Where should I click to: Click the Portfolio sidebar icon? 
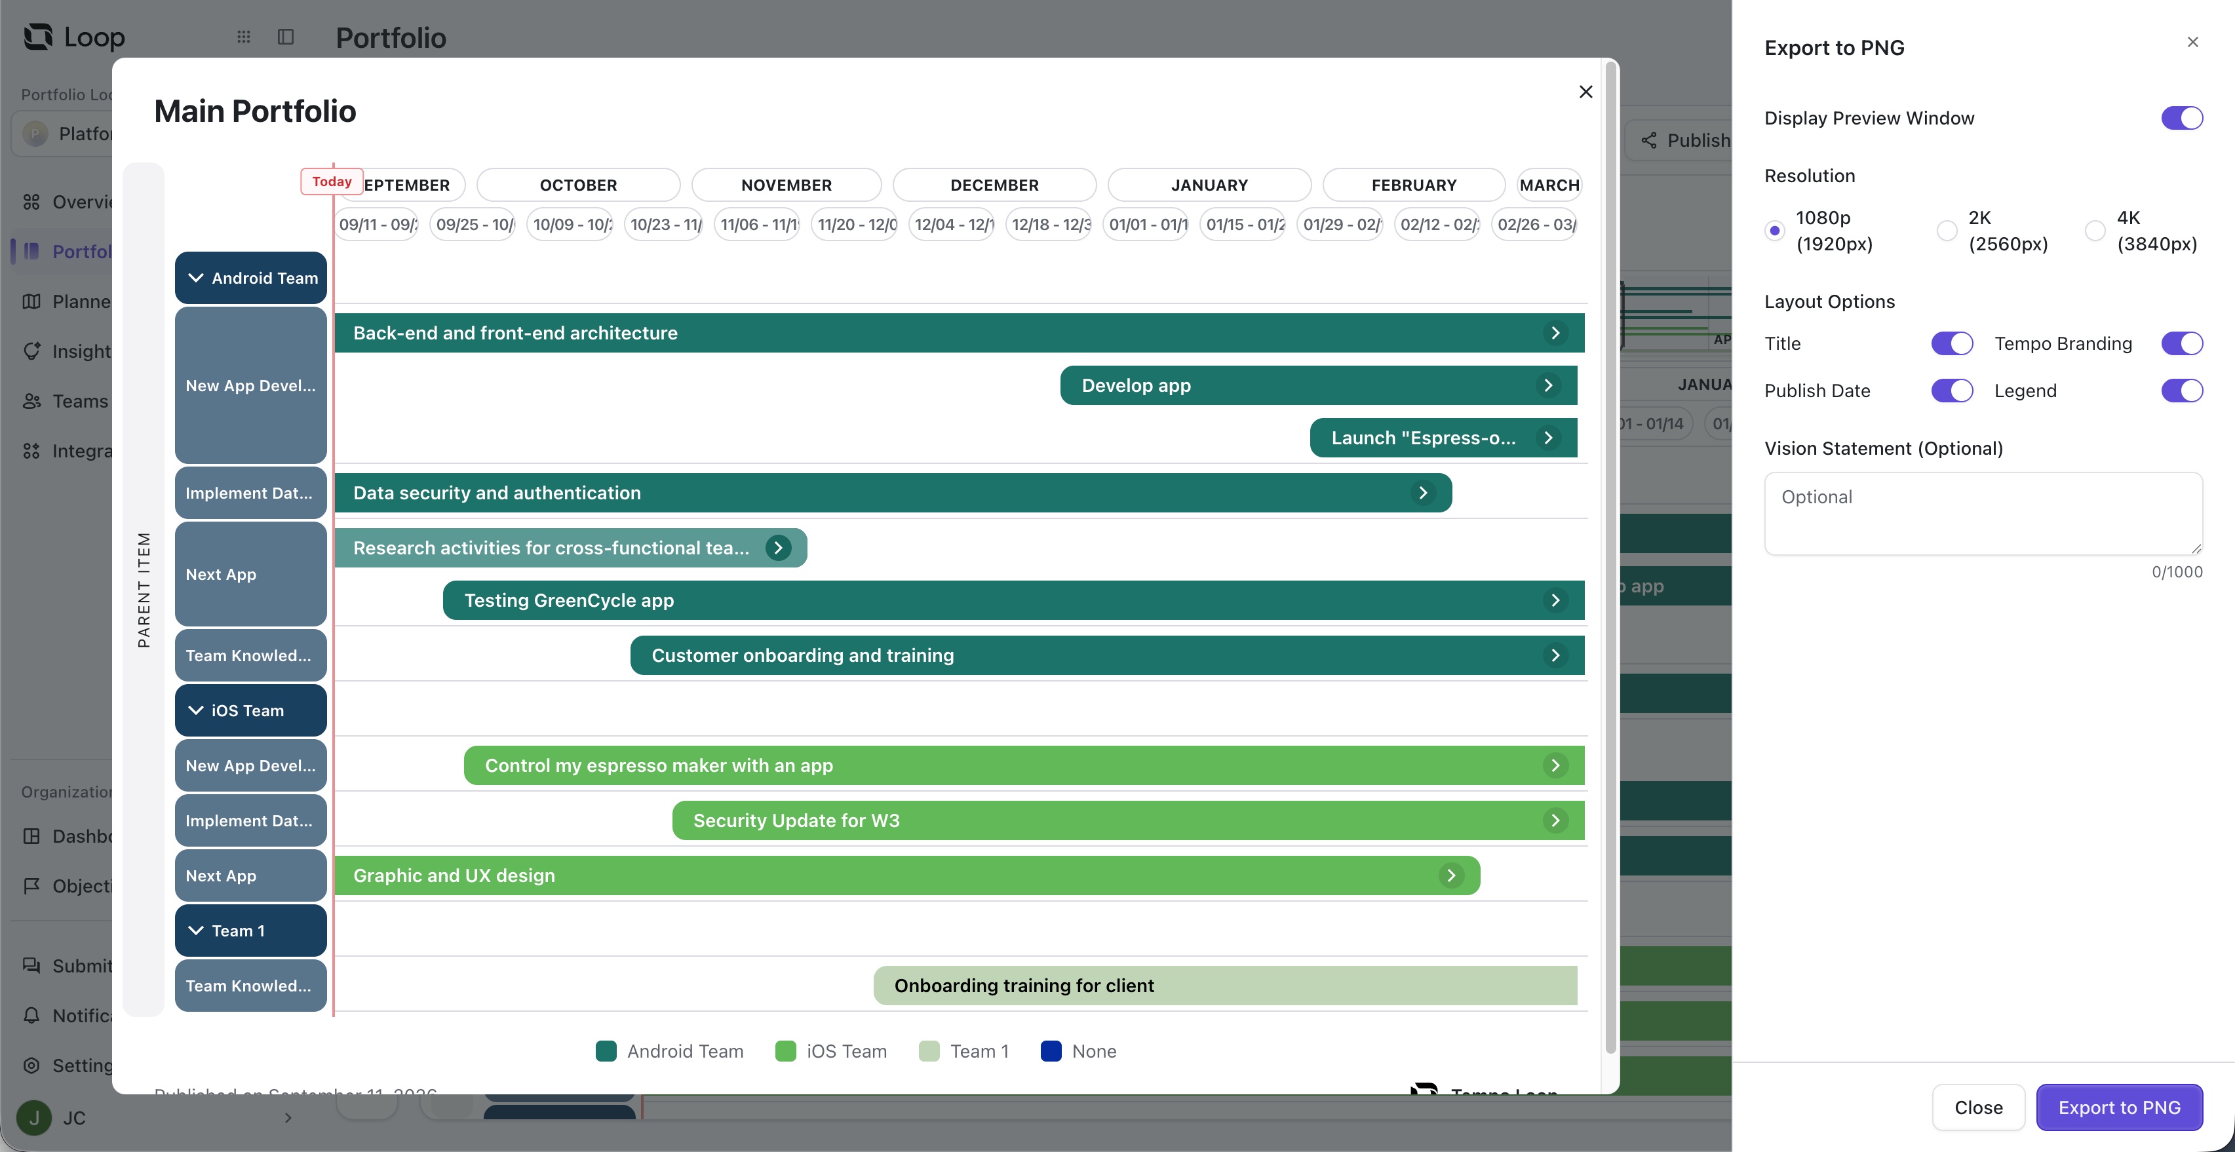pyautogui.click(x=31, y=252)
